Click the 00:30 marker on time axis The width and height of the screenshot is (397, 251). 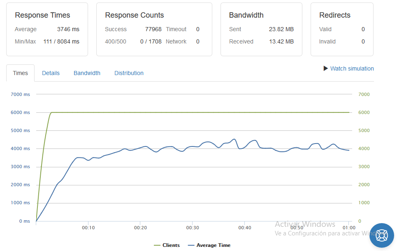193,228
